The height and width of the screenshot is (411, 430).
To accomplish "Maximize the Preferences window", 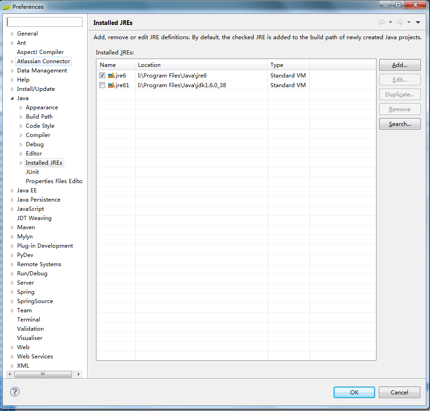I will coord(398,5).
